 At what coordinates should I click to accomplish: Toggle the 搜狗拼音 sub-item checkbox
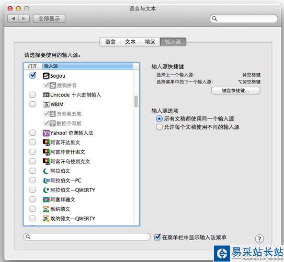click(46, 85)
